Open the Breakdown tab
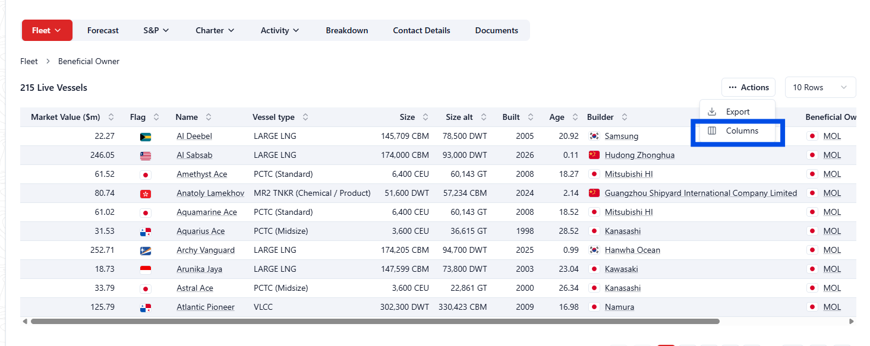This screenshot has height=346, width=870. pyautogui.click(x=347, y=30)
